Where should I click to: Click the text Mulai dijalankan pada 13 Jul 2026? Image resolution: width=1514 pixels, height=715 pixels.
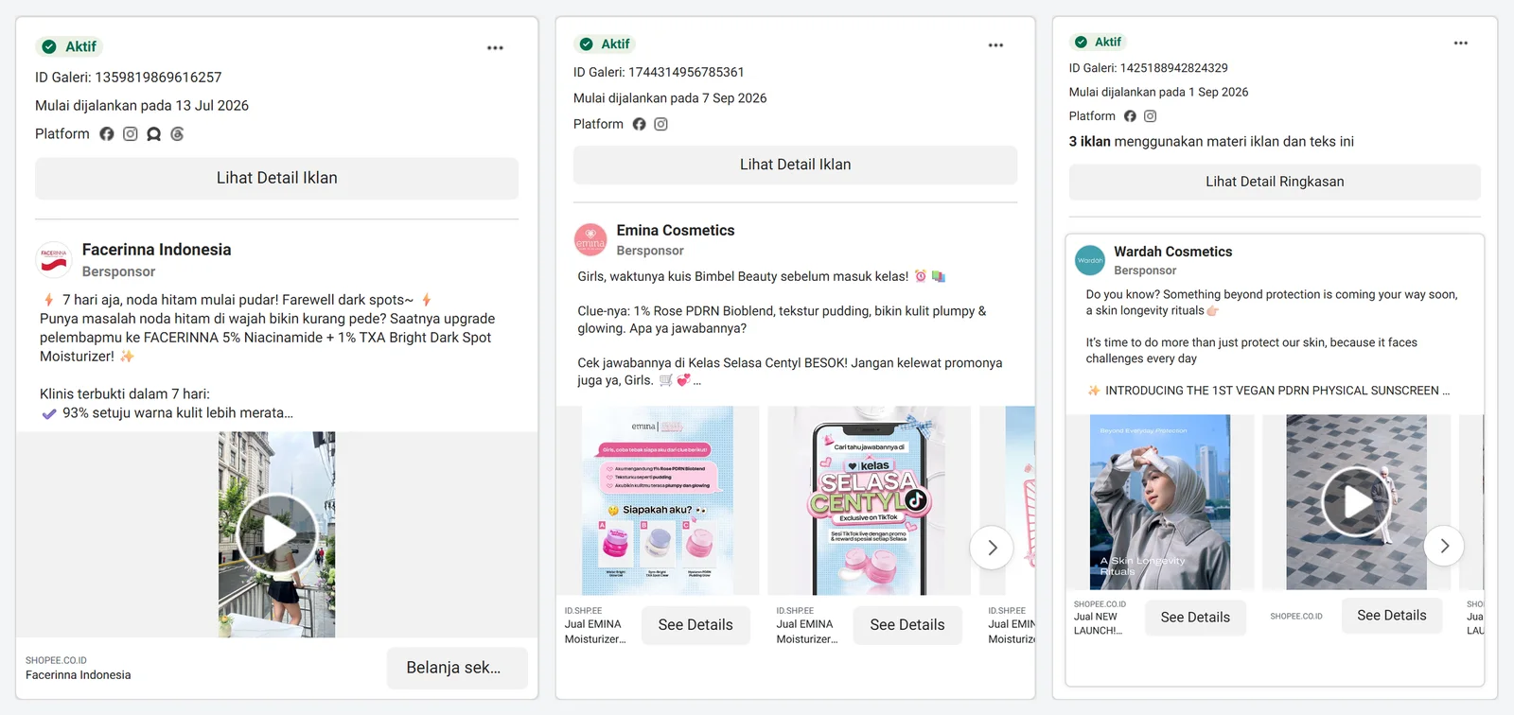pyautogui.click(x=142, y=106)
